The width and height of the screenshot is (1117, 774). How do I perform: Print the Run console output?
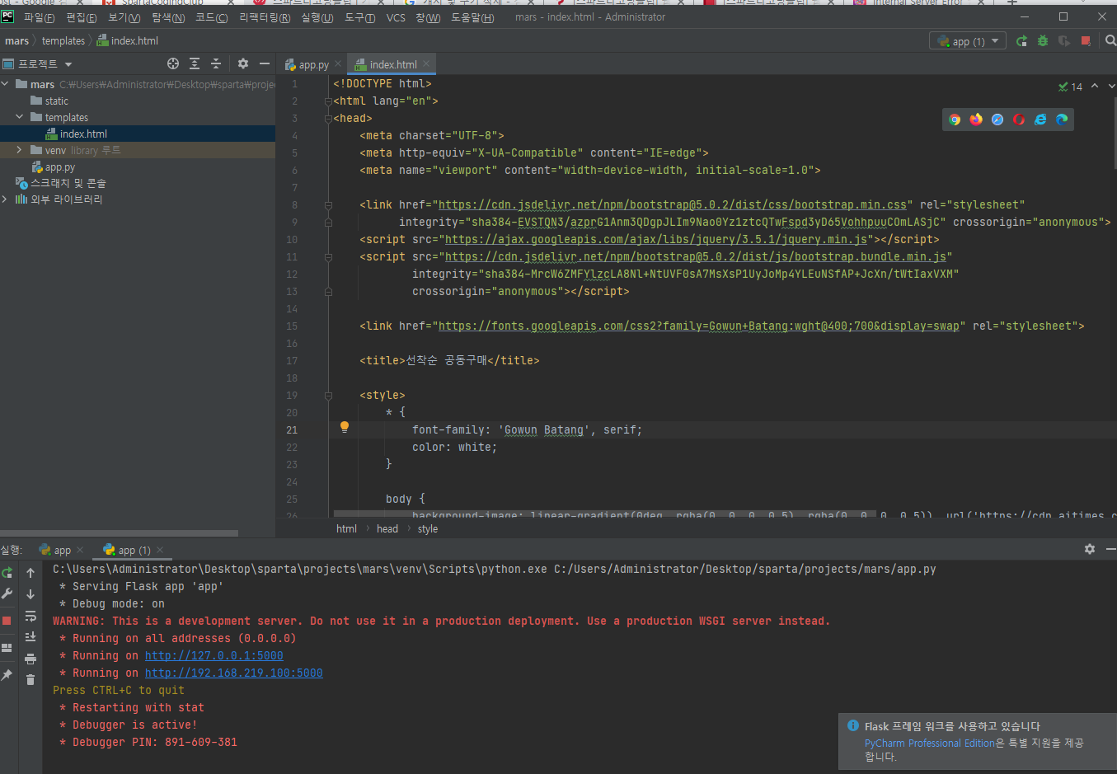click(31, 659)
